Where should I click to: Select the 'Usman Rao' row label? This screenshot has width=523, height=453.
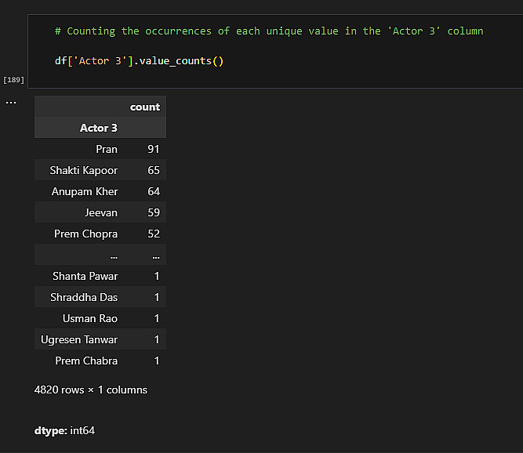pyautogui.click(x=90, y=318)
